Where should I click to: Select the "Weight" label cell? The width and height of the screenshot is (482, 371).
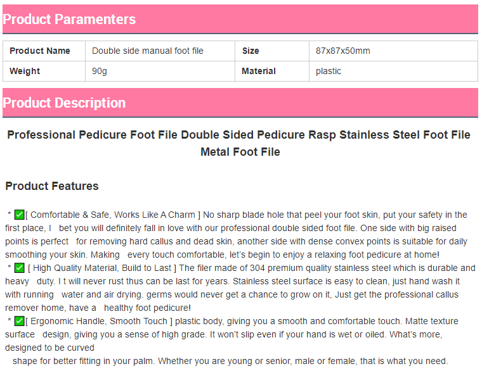(25, 71)
